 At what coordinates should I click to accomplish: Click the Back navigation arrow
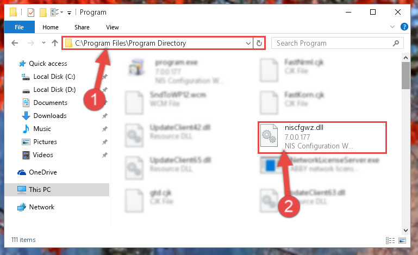[15, 43]
